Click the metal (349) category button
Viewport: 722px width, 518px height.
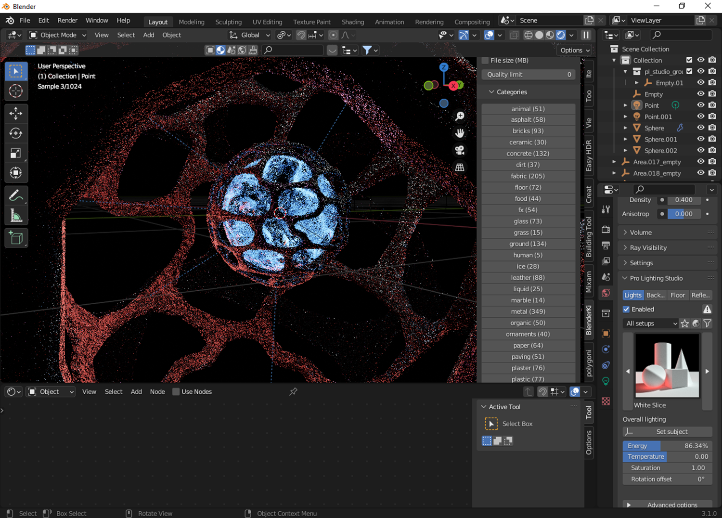pyautogui.click(x=528, y=311)
